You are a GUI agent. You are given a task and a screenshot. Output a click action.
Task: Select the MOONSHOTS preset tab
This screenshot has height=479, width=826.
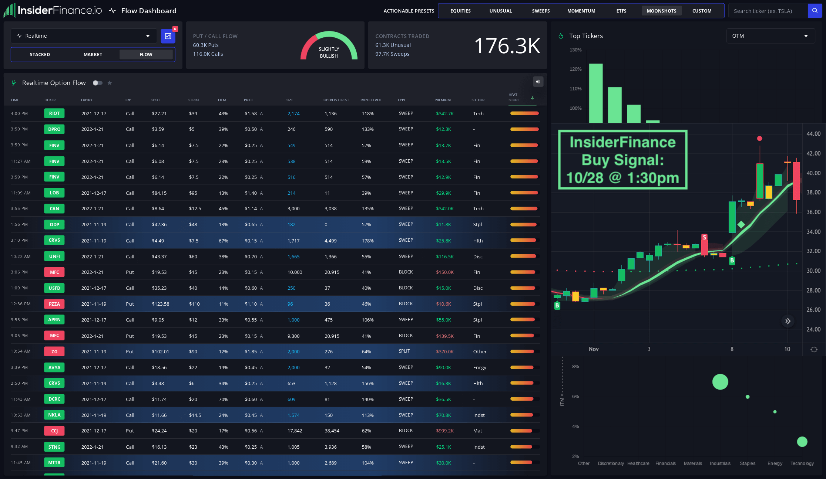[x=661, y=11]
